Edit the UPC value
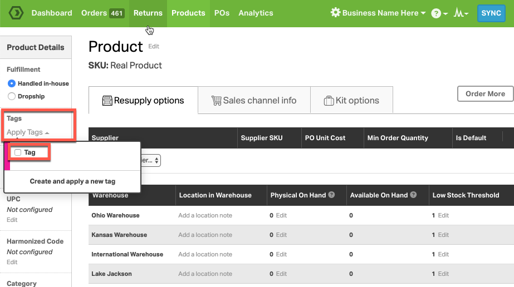This screenshot has height=287, width=514. click(x=12, y=220)
